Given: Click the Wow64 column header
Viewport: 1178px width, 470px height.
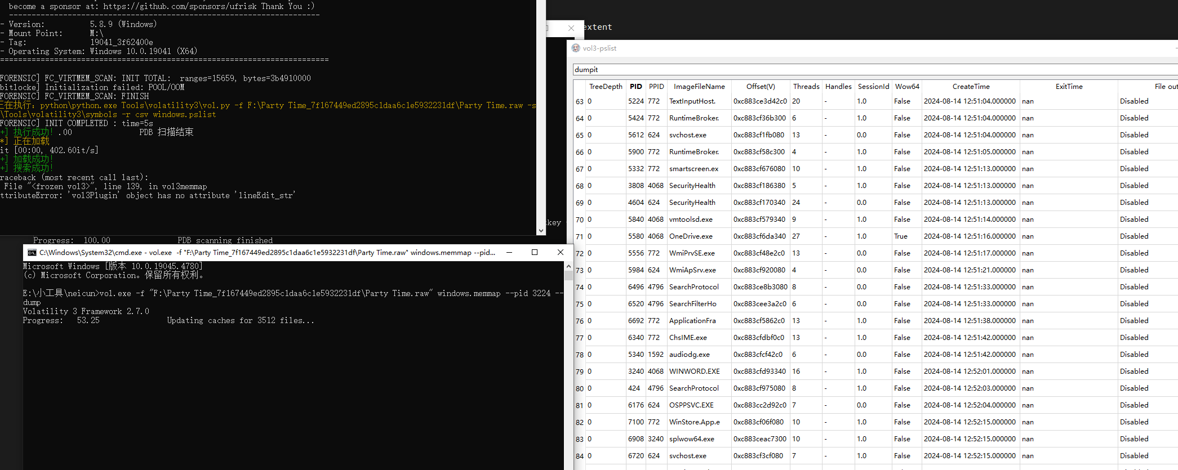Looking at the screenshot, I should click(907, 87).
